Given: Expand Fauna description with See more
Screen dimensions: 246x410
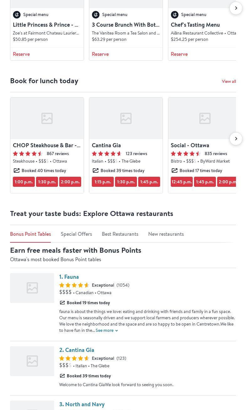Looking at the screenshot, I should click(x=107, y=330).
